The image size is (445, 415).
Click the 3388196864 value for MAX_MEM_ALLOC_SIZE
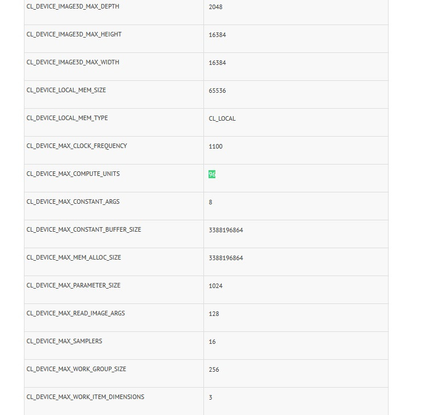point(226,258)
